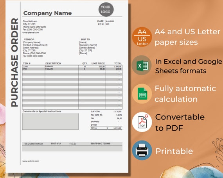Click the printer icon

(x=142, y=150)
